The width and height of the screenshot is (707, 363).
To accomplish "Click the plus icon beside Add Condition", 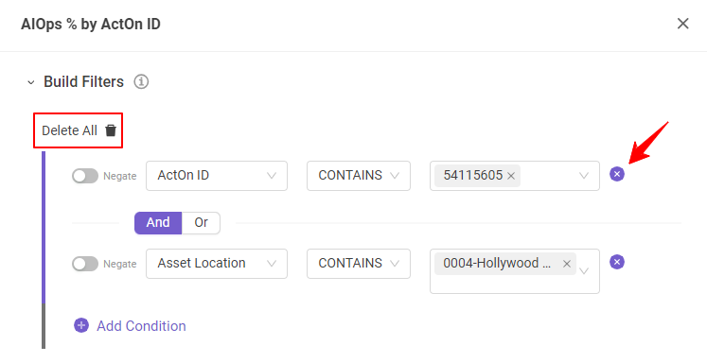I will tap(81, 325).
